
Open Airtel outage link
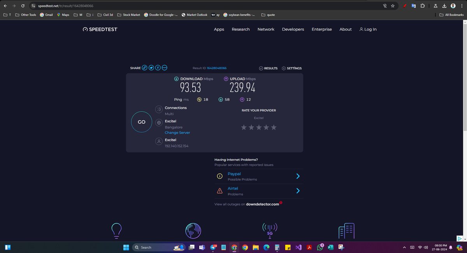[x=233, y=188]
